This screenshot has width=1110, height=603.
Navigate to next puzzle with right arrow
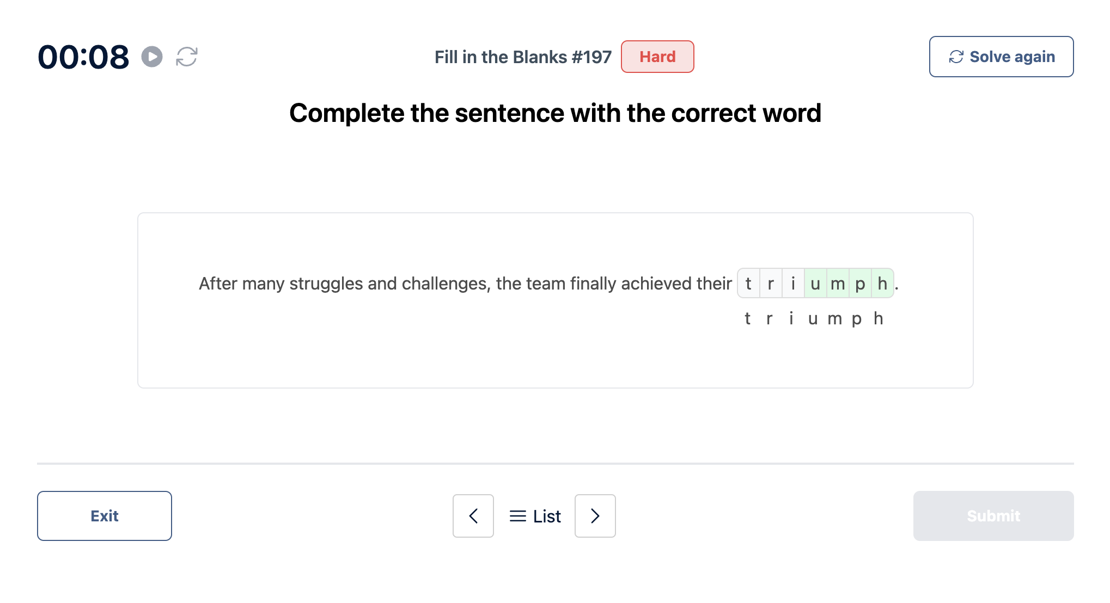click(x=594, y=515)
